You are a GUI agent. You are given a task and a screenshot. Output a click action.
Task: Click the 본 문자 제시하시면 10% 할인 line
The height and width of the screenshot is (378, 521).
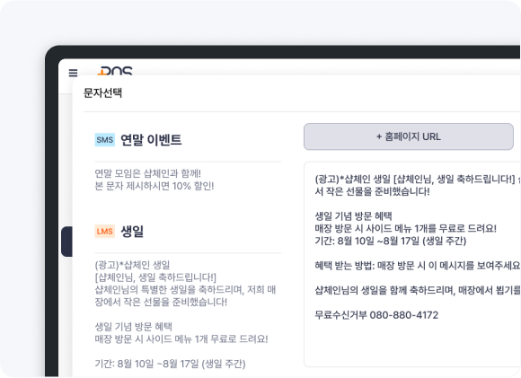tap(155, 186)
